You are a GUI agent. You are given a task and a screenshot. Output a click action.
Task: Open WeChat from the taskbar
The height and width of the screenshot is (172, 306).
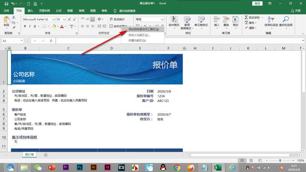[x=38, y=167]
